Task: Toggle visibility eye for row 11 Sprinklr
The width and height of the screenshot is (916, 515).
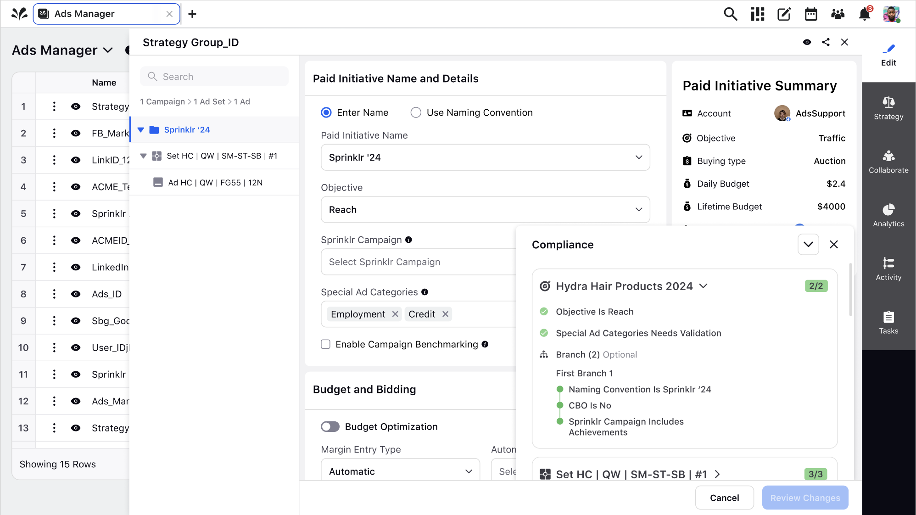Action: point(76,375)
